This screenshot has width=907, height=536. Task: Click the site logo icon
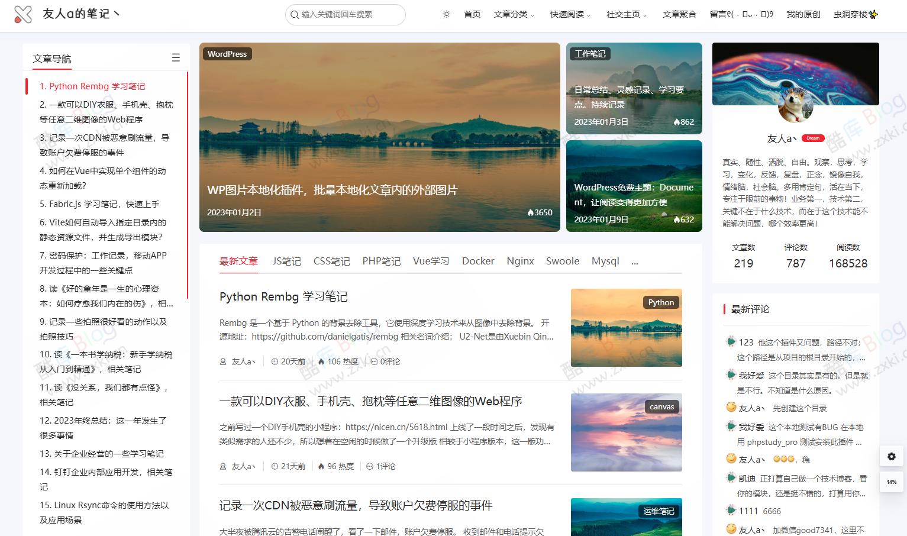[x=22, y=14]
